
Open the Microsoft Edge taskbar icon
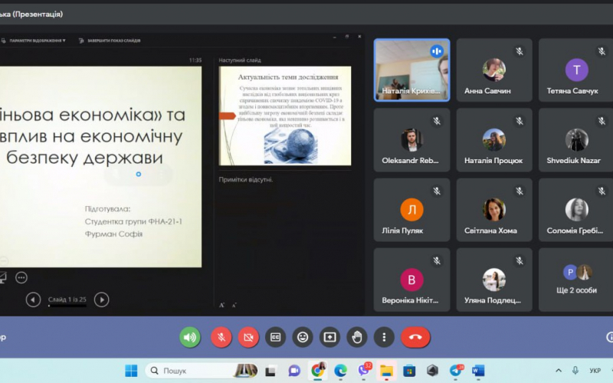pyautogui.click(x=340, y=371)
